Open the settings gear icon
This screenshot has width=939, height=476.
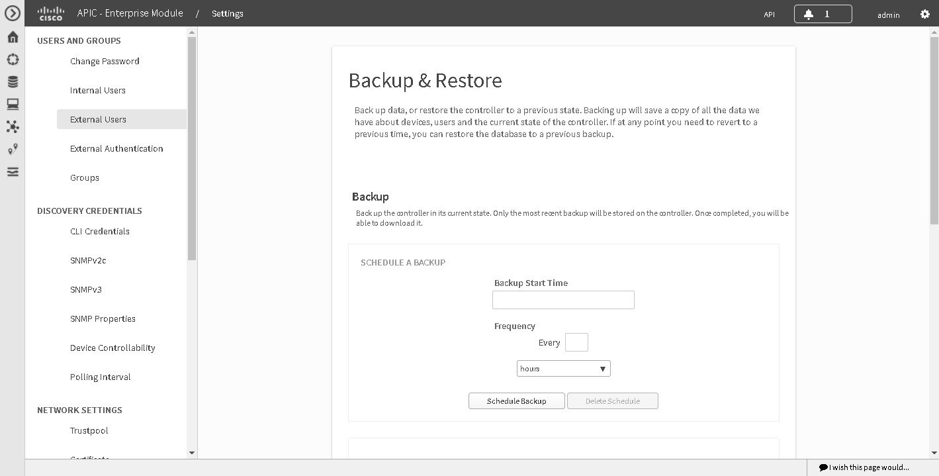tap(925, 14)
